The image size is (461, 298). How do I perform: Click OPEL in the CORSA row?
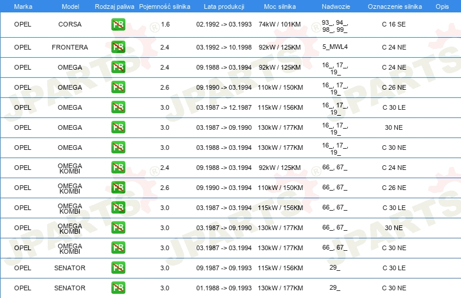(x=22, y=24)
